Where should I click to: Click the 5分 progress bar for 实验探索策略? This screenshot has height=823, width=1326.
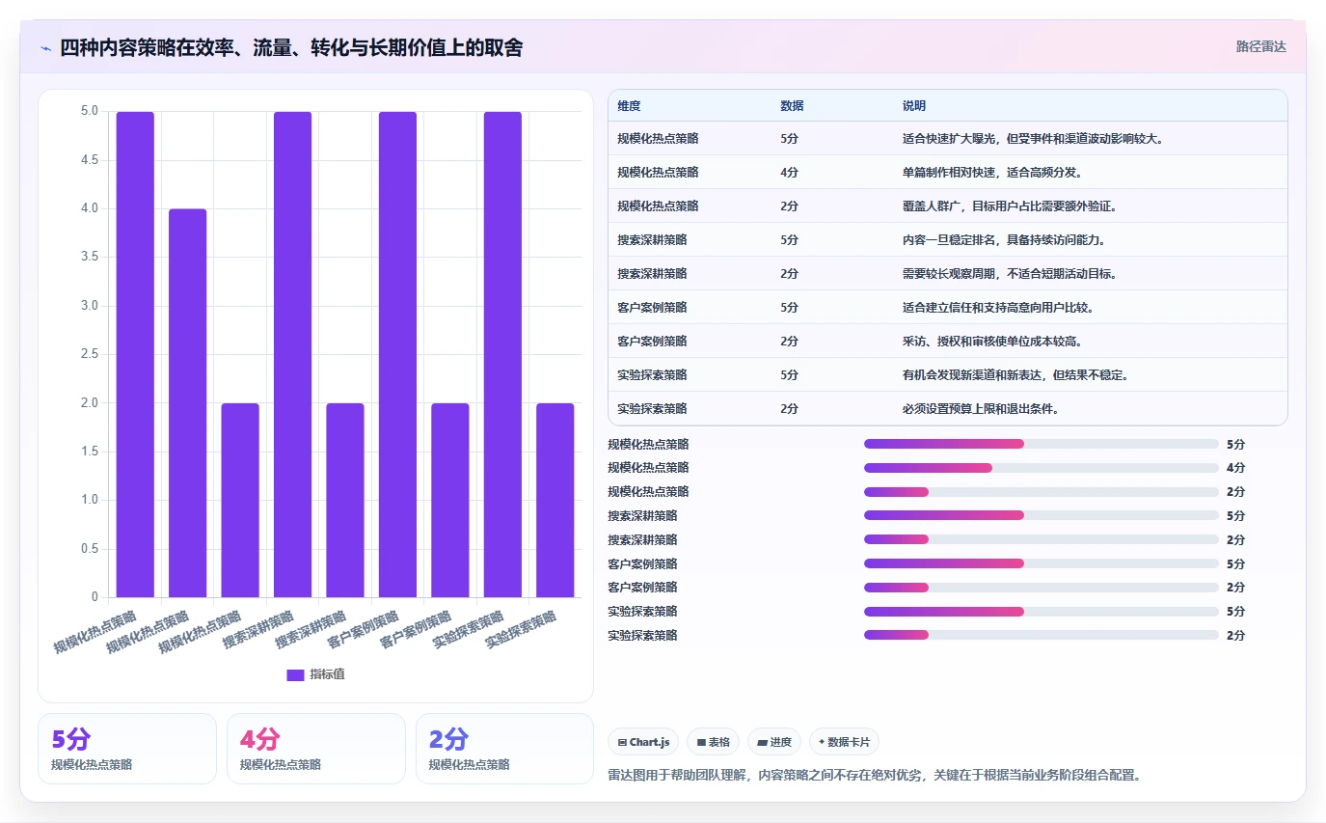pos(1042,611)
